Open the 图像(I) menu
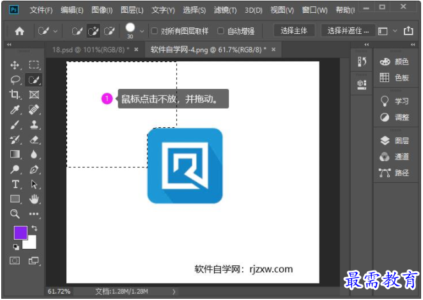This screenshot has height=300, width=423. 102,10
